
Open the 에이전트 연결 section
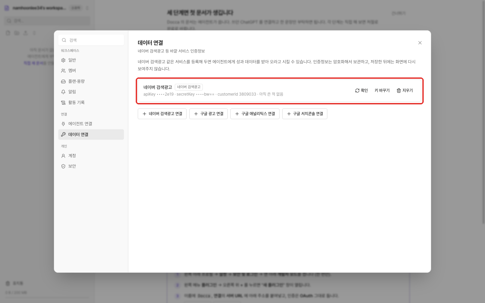pyautogui.click(x=91, y=124)
